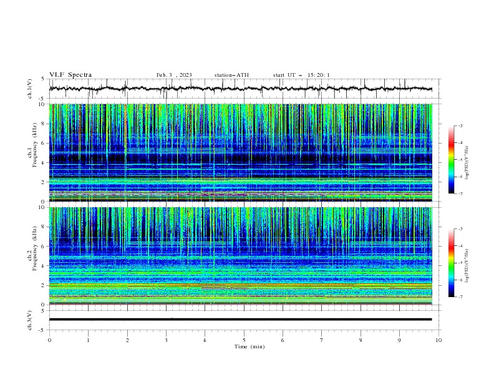Click the "ch.1(V)" axis label
This screenshot has height=382, width=494.
pos(30,89)
